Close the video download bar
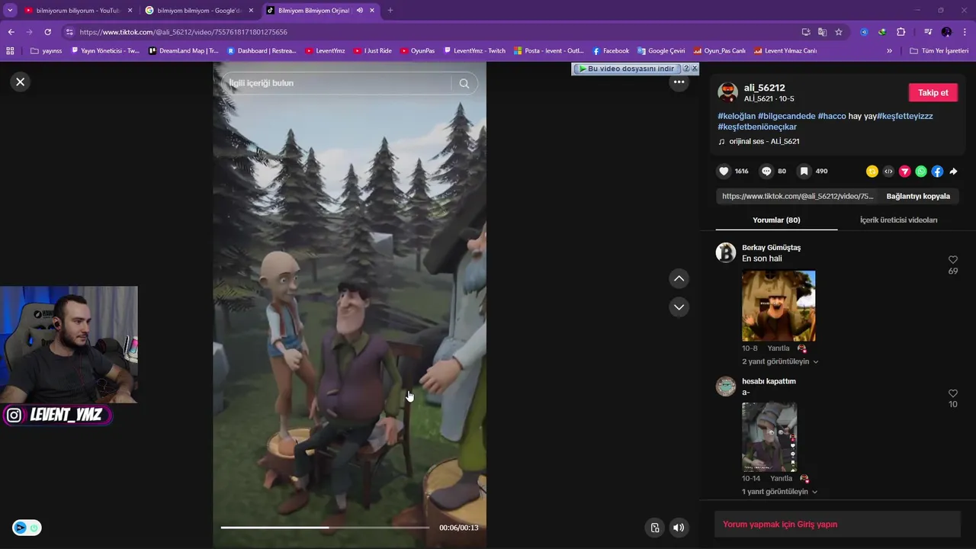The width and height of the screenshot is (976, 549). (694, 69)
